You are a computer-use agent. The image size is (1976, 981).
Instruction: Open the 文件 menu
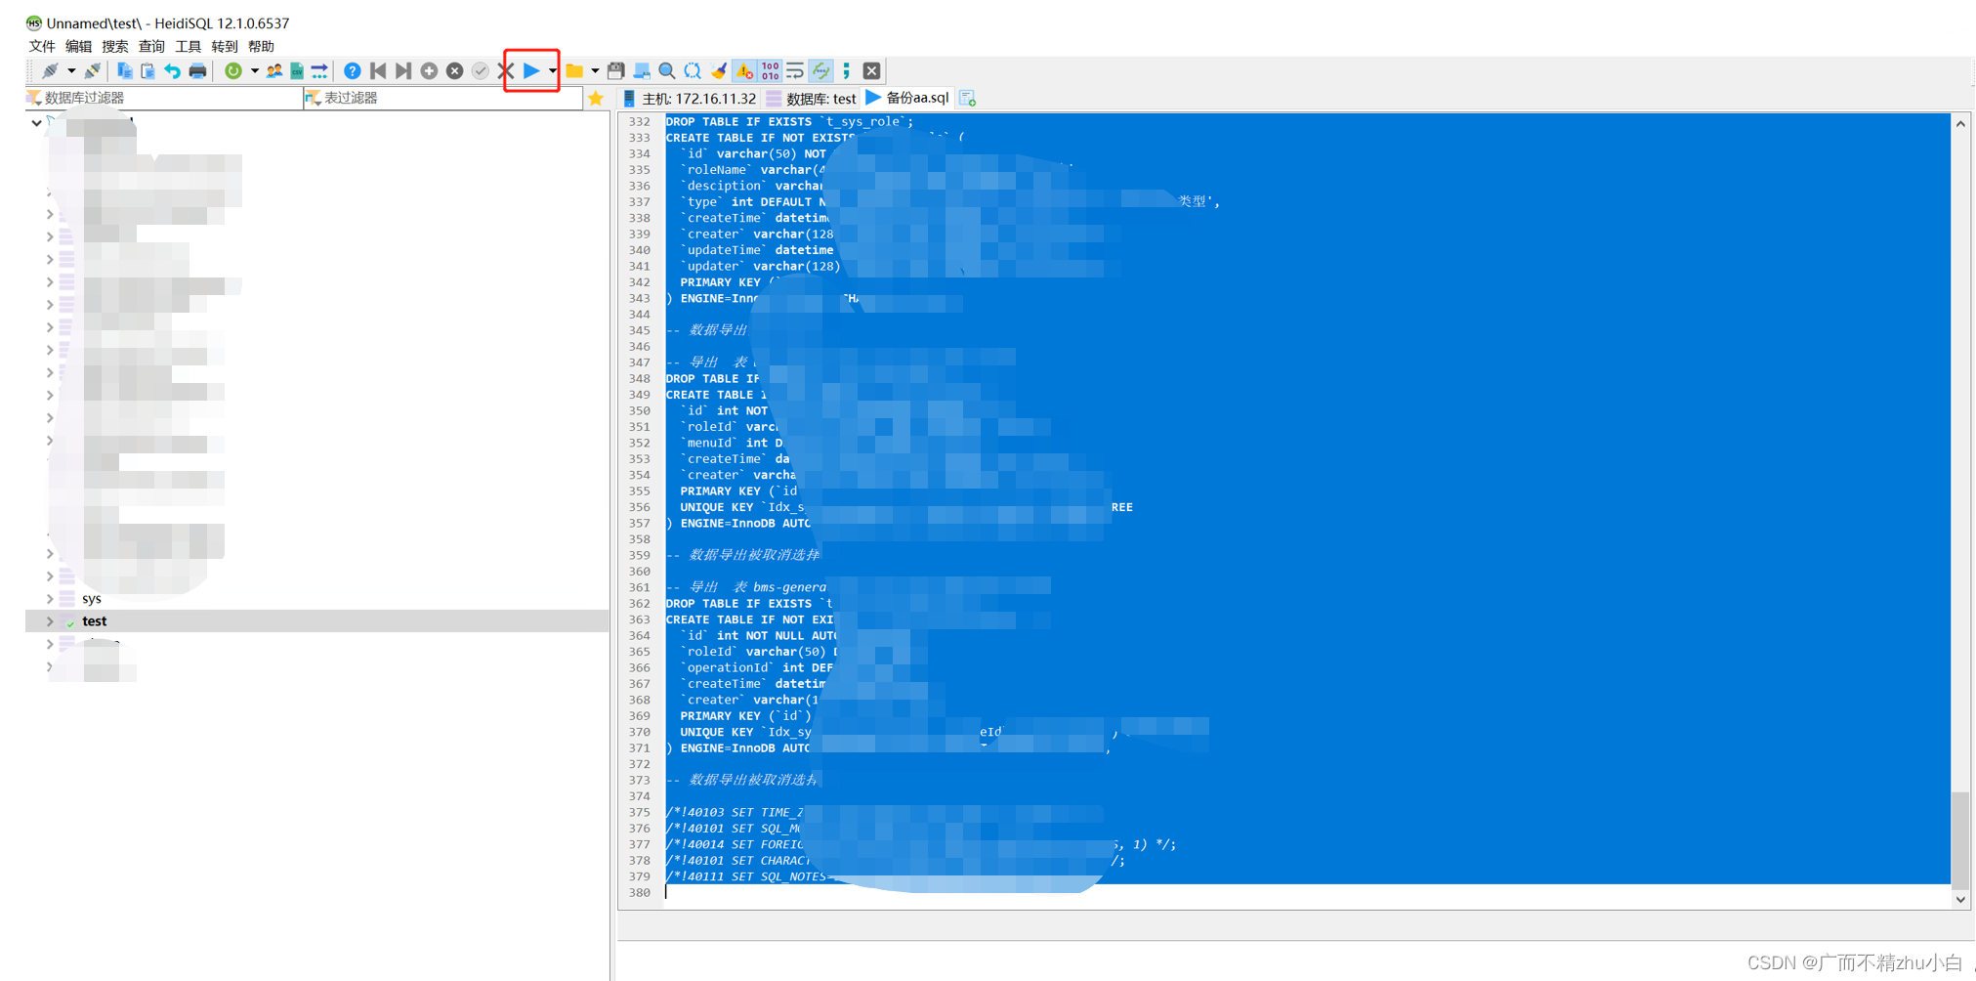(42, 46)
